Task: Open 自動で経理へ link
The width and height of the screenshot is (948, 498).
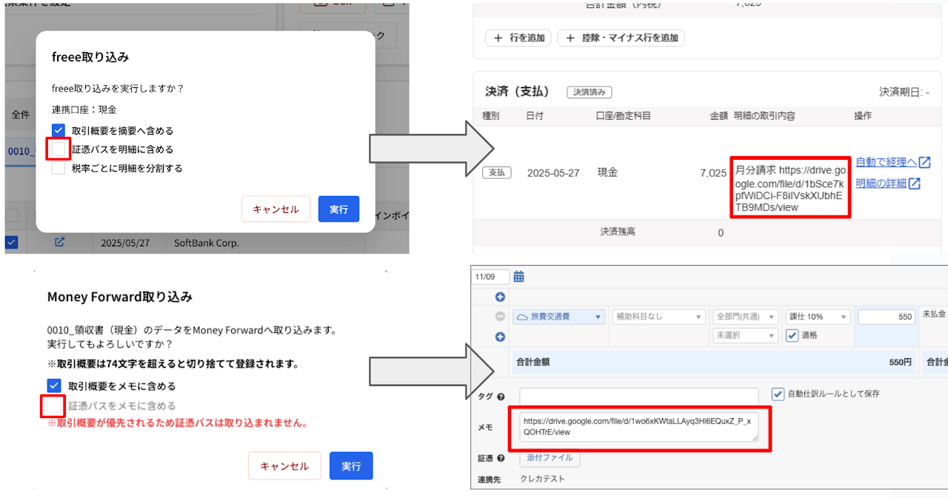Action: [x=887, y=163]
